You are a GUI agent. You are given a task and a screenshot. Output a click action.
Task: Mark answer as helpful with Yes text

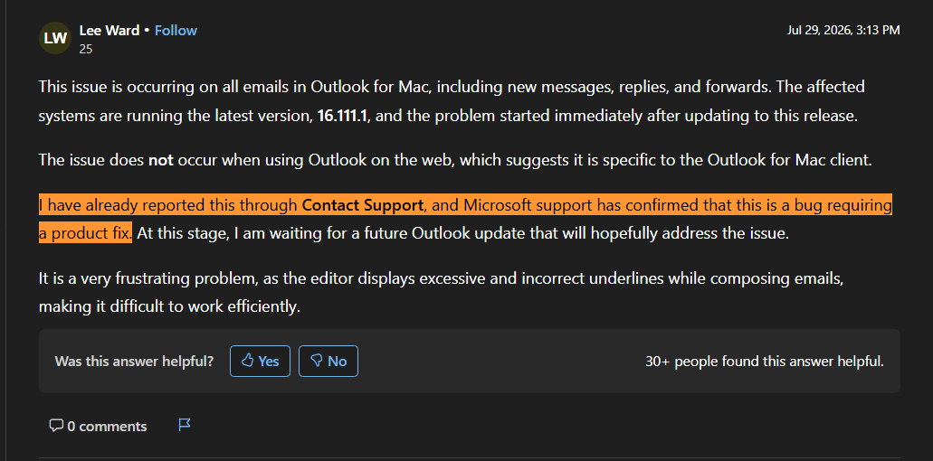[x=269, y=361]
